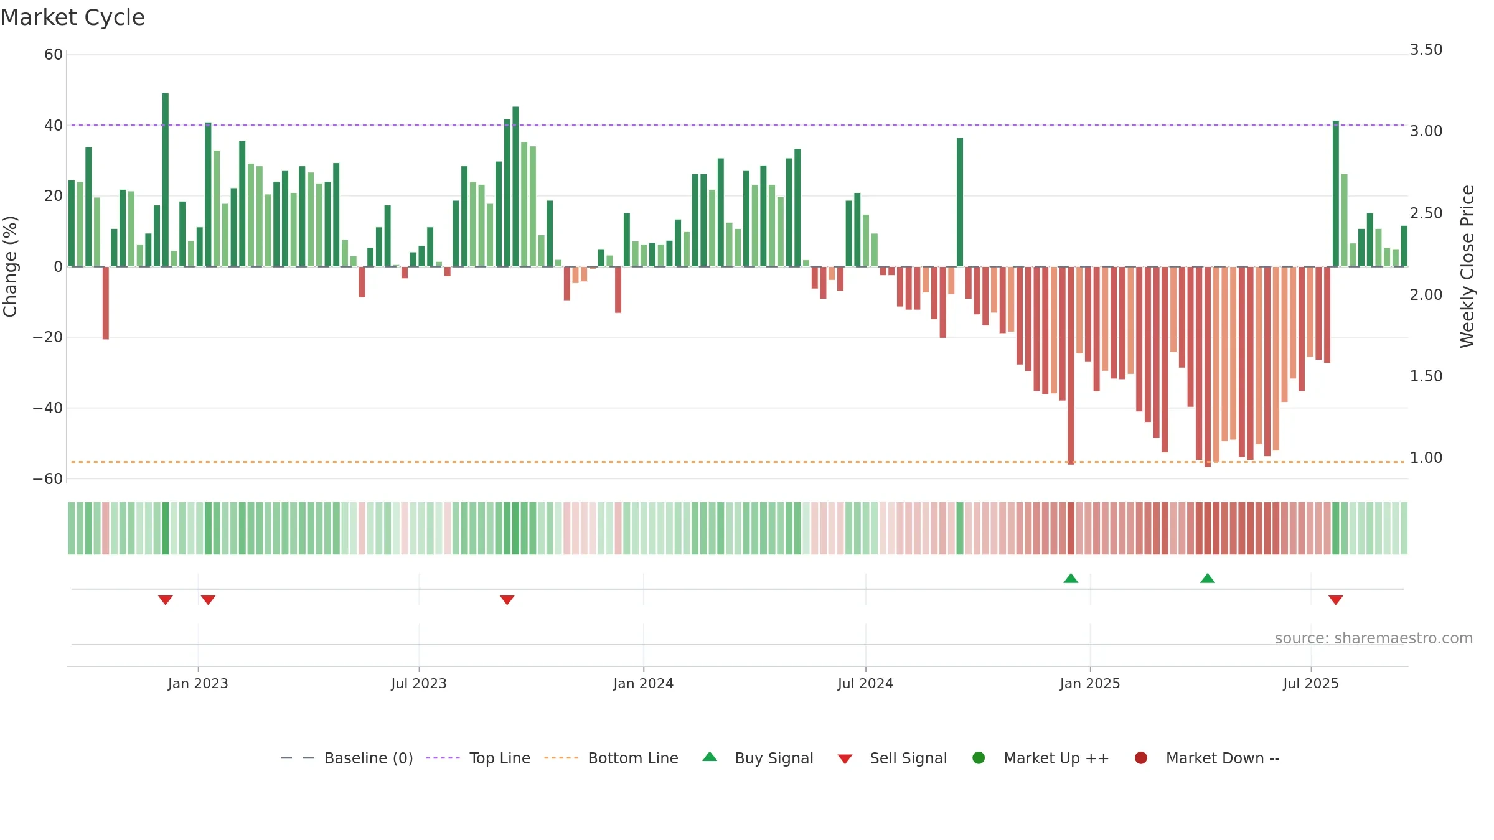1494x840 pixels.
Task: Click the 60 left axis value
Action: click(x=54, y=55)
